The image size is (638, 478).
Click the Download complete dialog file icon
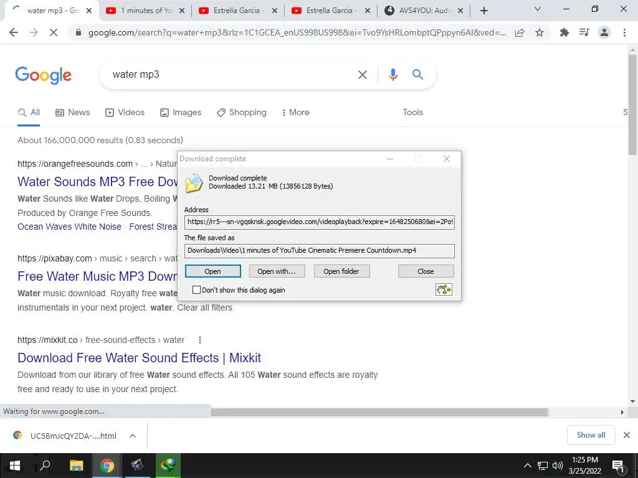(194, 183)
